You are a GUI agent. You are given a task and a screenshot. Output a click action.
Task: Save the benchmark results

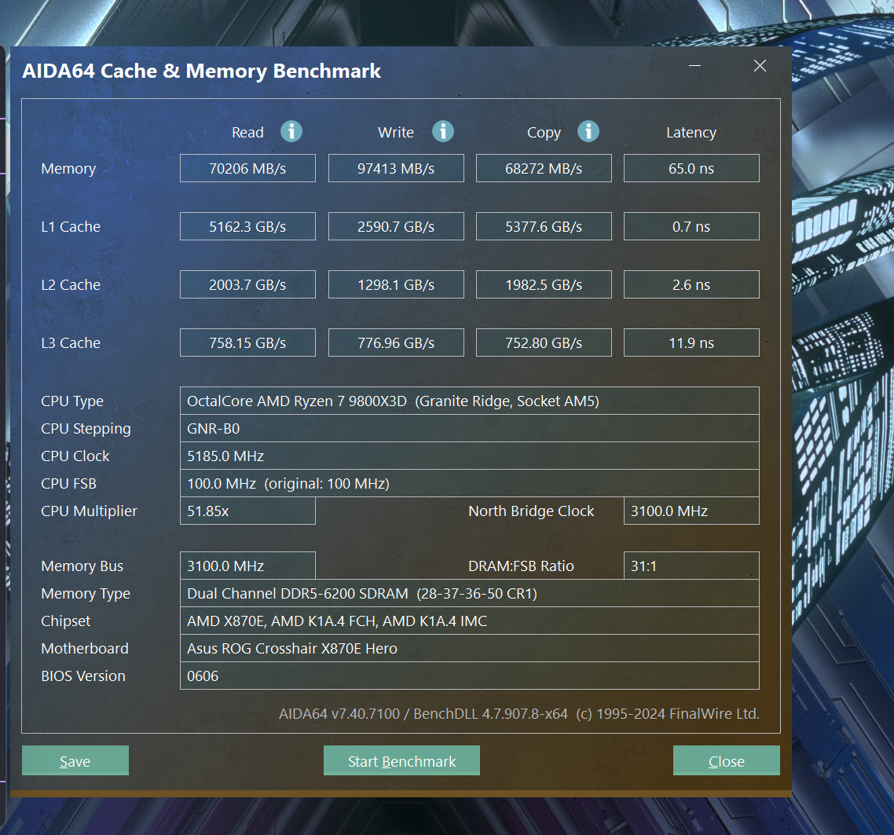[x=75, y=761]
